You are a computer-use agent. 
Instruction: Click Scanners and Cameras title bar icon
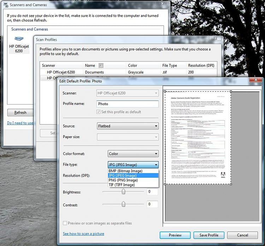(x=6, y=5)
